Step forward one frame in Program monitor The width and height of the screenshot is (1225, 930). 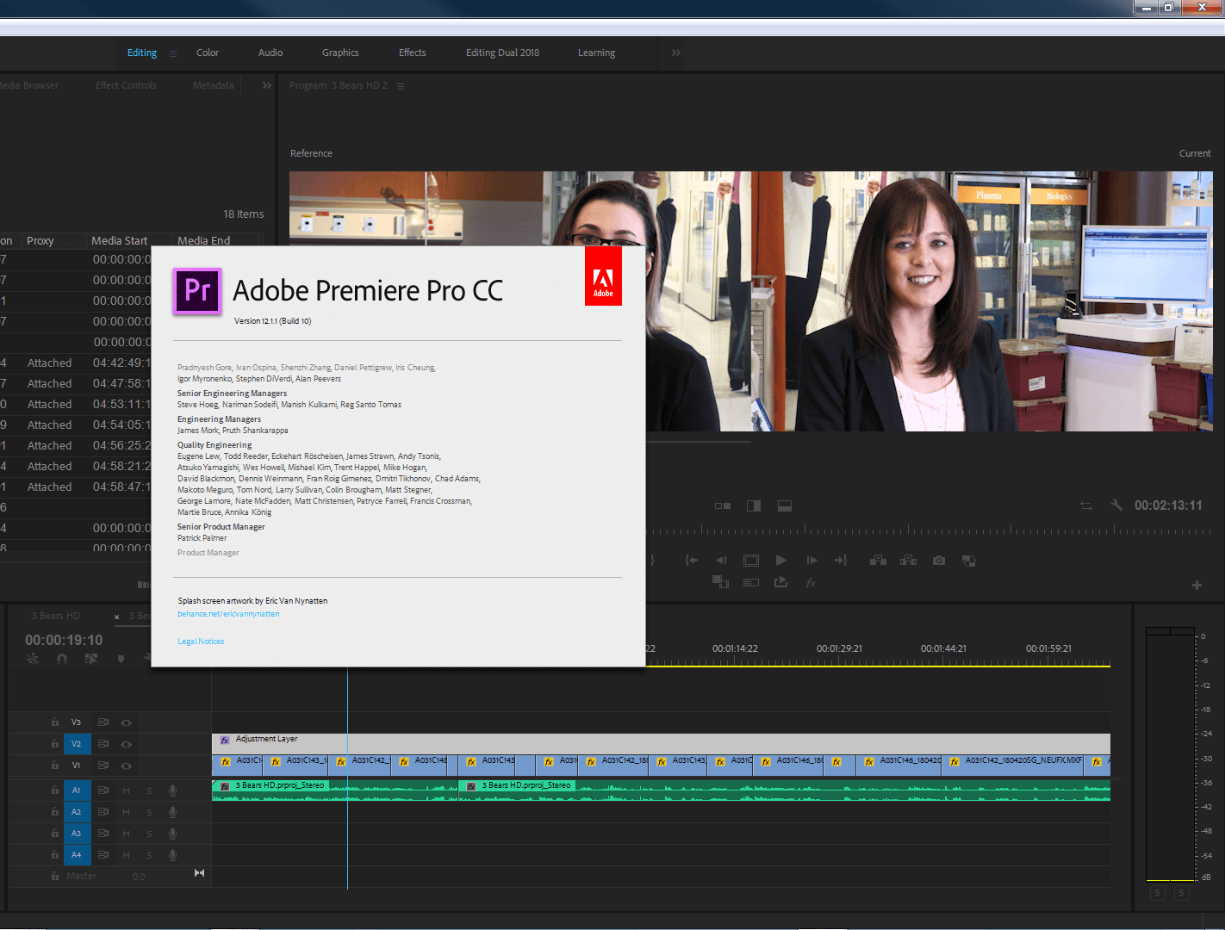[x=811, y=561]
